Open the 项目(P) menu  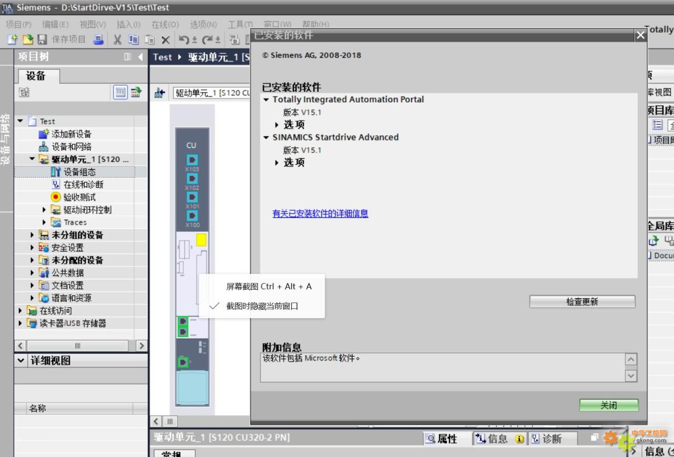coord(19,24)
